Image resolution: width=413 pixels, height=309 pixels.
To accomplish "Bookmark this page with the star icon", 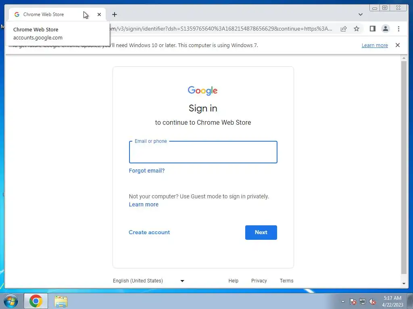I will click(x=357, y=29).
